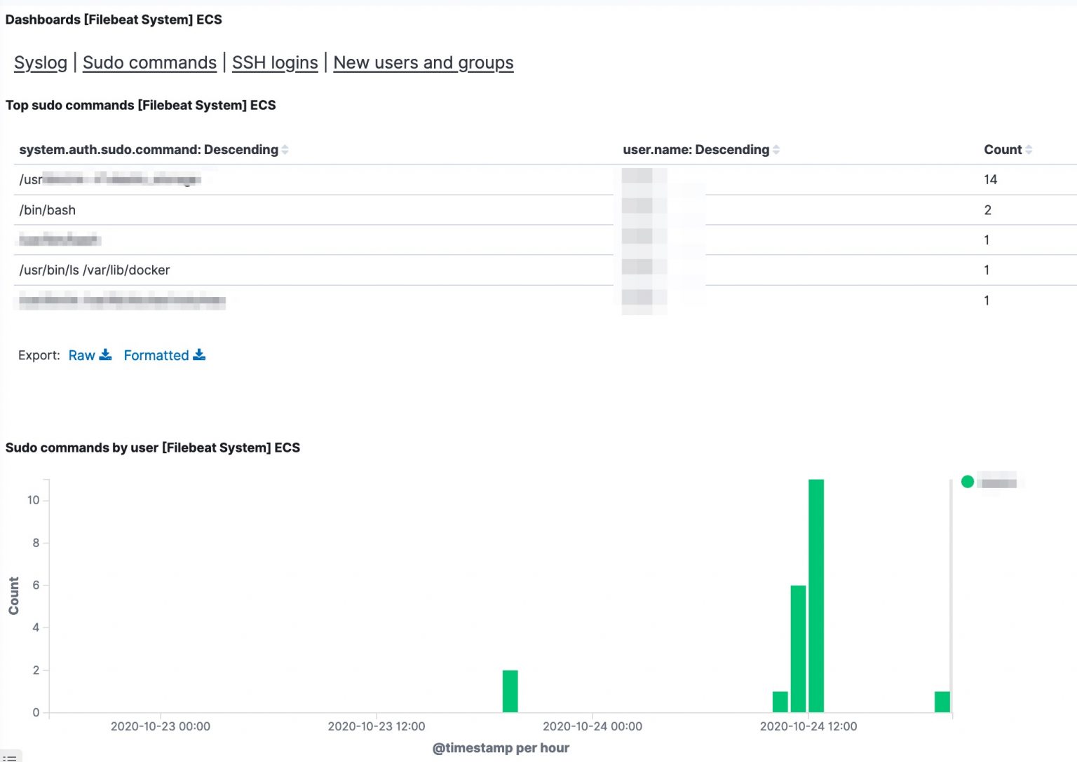This screenshot has width=1077, height=762.
Task: Click the green legend dot in the chart
Action: 967,481
